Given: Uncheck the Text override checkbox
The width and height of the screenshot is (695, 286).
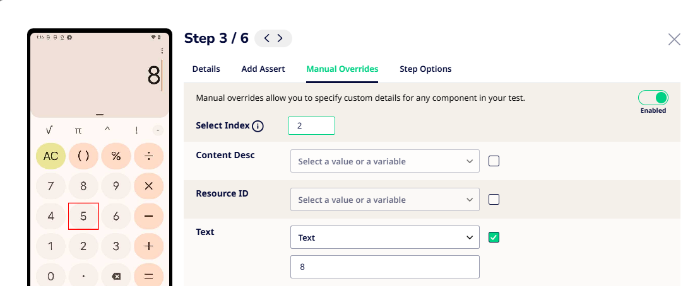Looking at the screenshot, I should pyautogui.click(x=494, y=237).
